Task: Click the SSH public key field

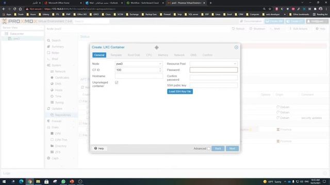Action: (x=213, y=85)
